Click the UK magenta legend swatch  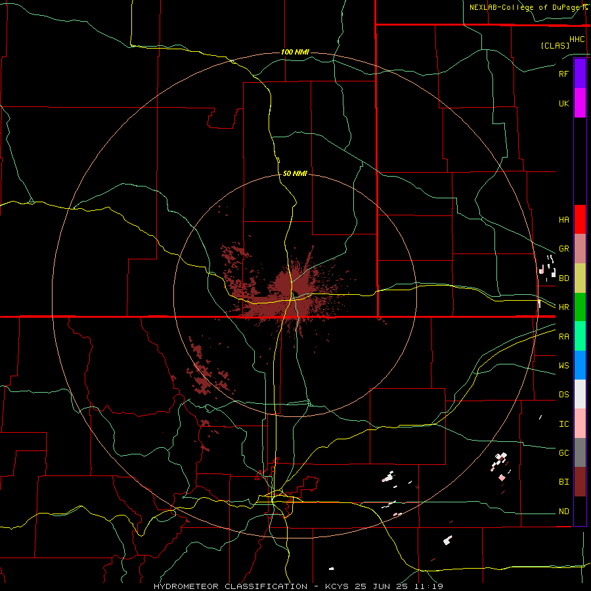(x=580, y=103)
